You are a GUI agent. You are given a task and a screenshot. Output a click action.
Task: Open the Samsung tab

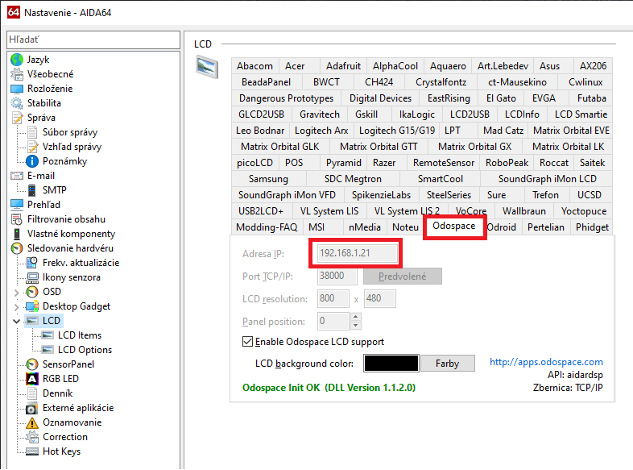click(268, 179)
